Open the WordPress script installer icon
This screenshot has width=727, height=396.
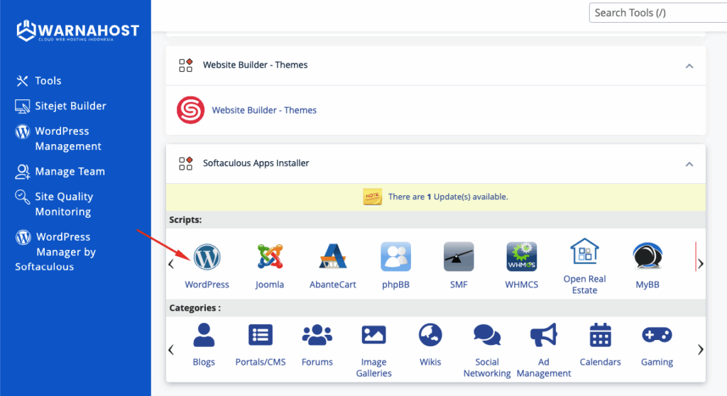207,257
